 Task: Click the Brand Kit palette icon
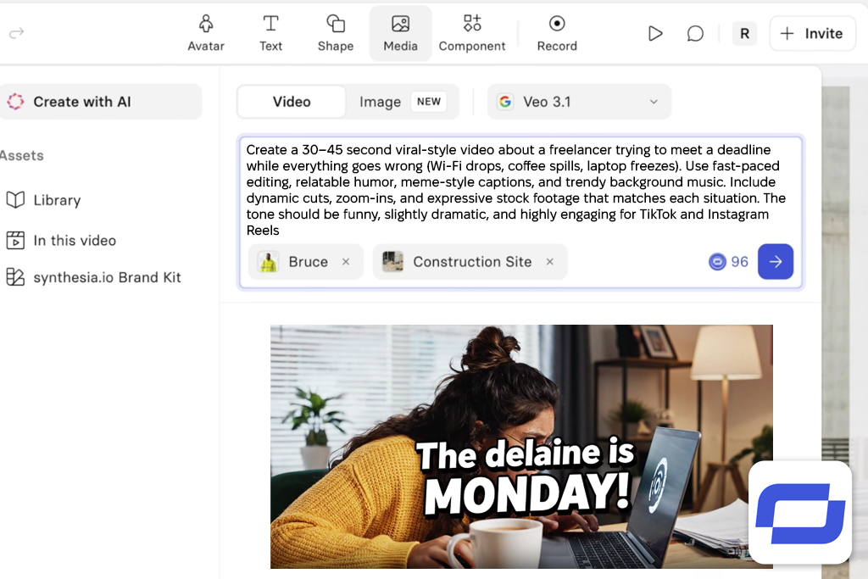[x=15, y=276]
